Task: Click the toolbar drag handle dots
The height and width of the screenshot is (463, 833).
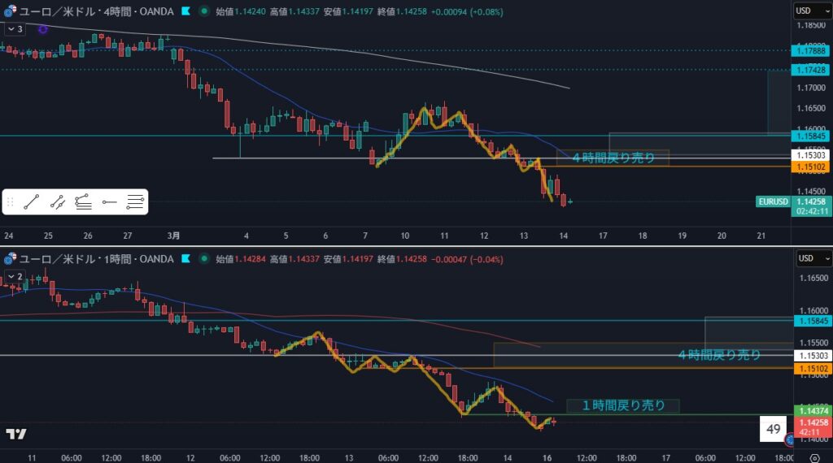Action: click(11, 202)
